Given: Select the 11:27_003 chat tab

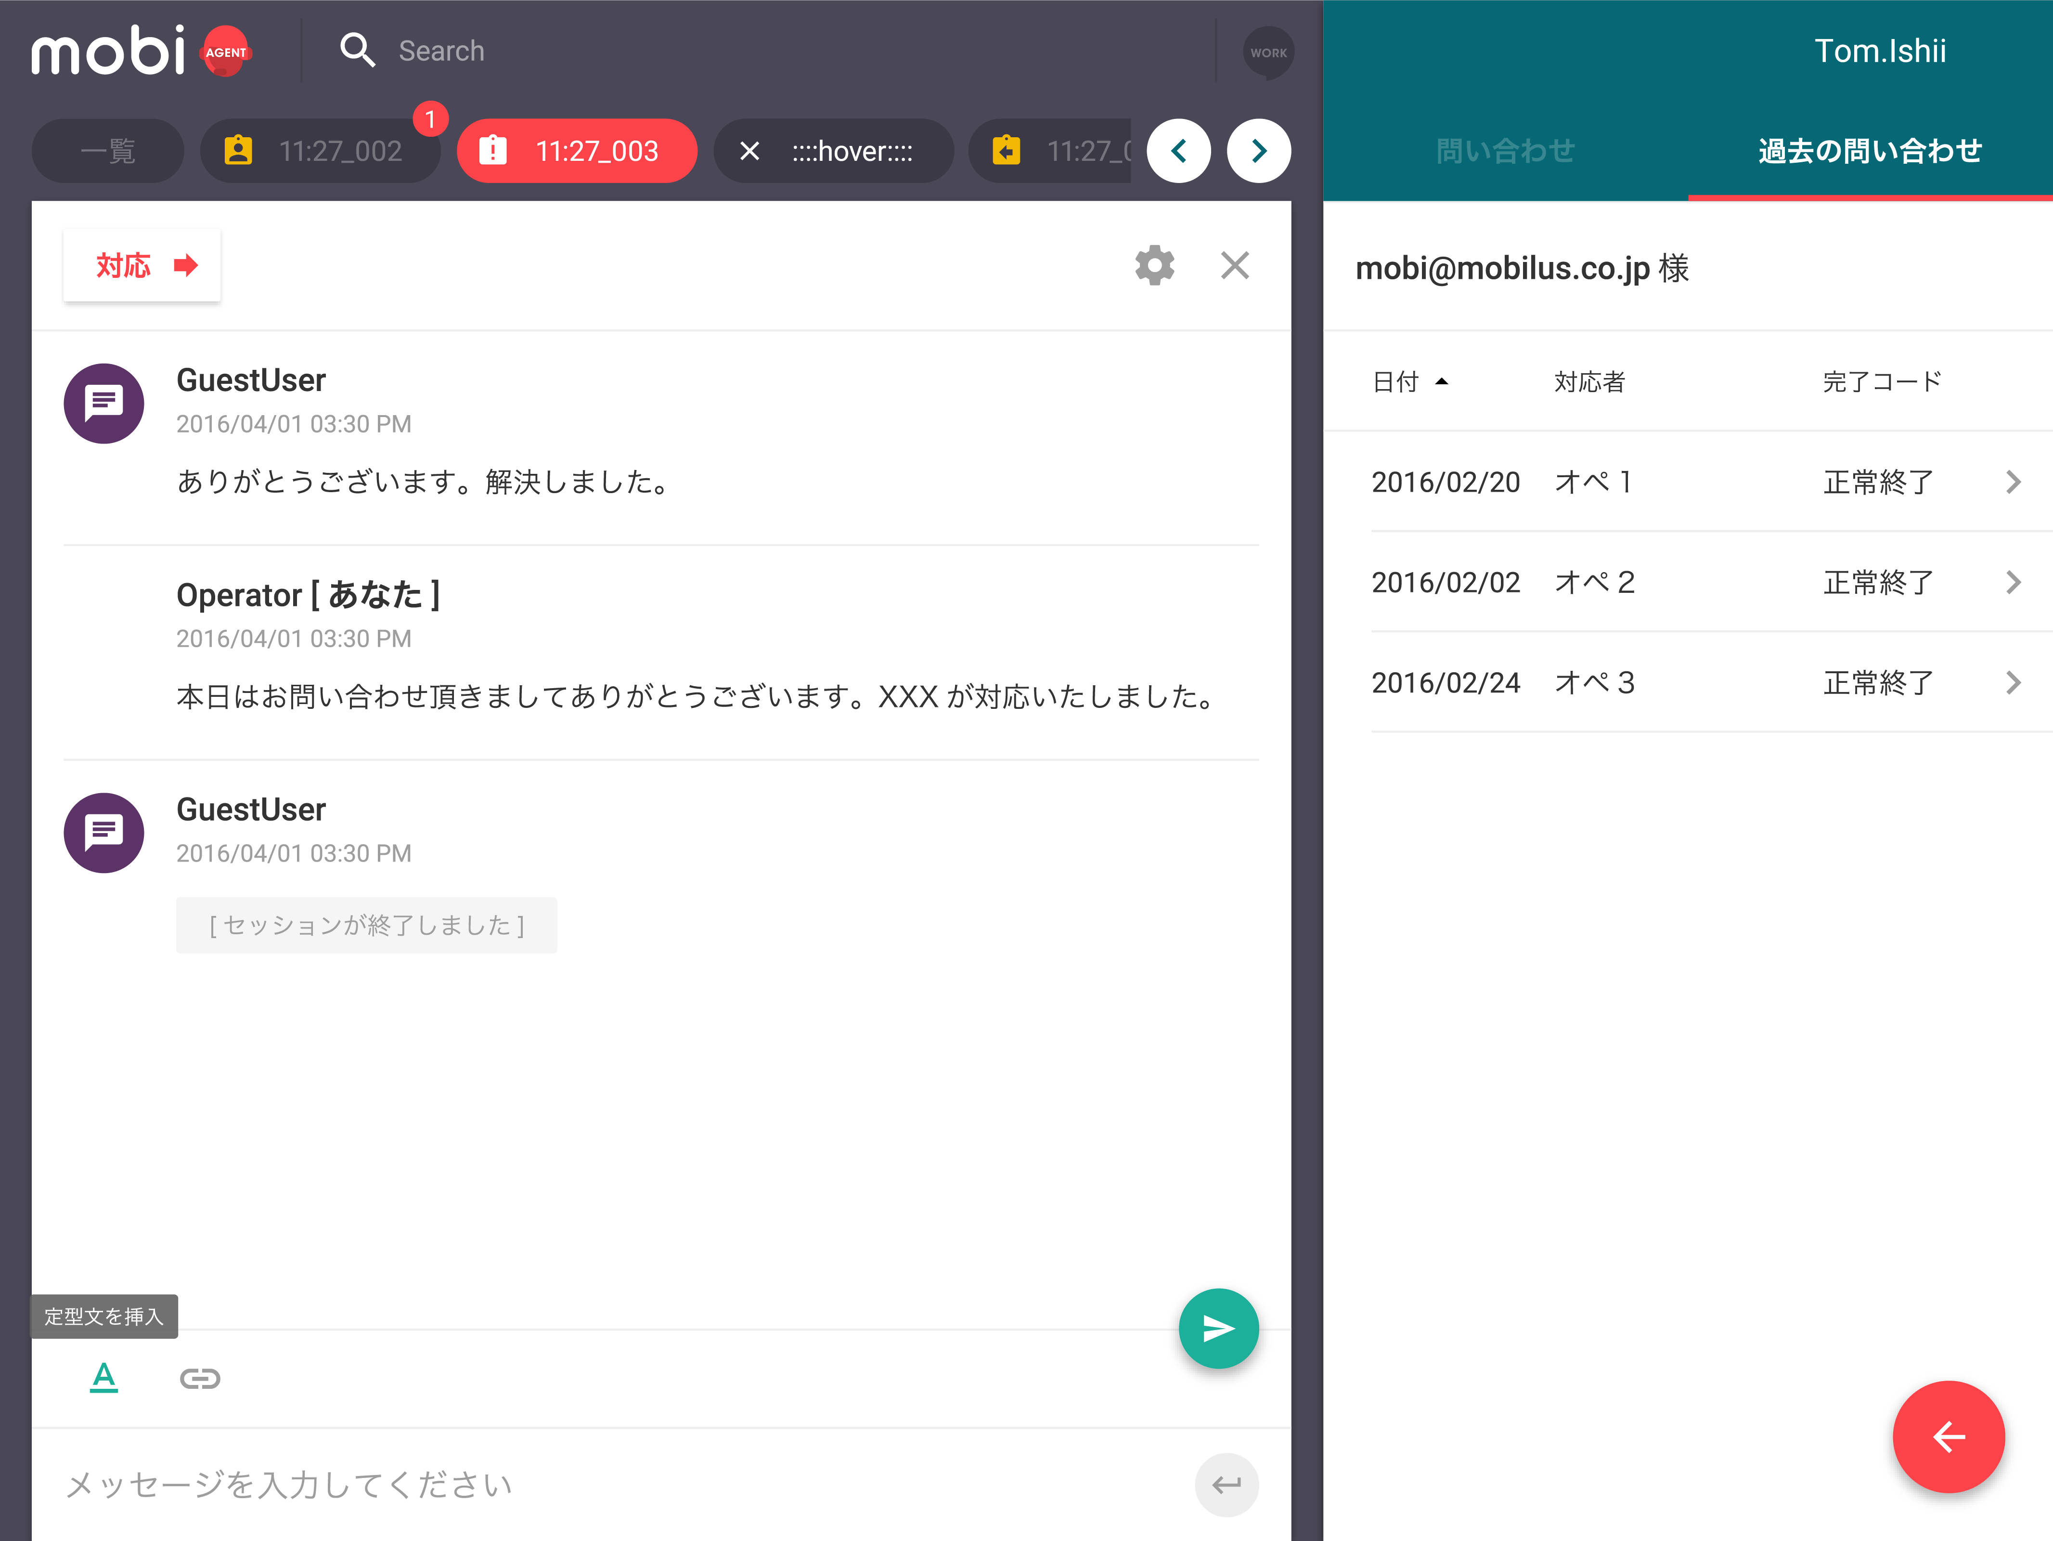Looking at the screenshot, I should 576,150.
